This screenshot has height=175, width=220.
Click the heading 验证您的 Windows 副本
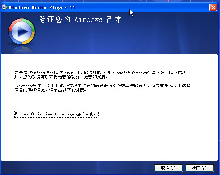tap(81, 19)
